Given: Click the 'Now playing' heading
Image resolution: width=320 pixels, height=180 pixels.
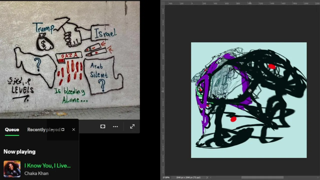Looking at the screenshot, I should click(x=19, y=151).
